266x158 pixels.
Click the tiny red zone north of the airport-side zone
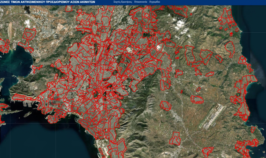pyautogui.click(x=198, y=89)
